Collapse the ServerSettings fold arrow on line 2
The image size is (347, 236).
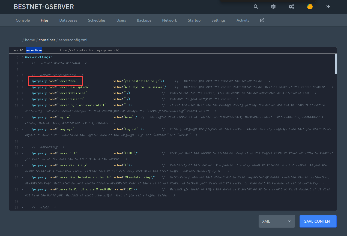coord(22,57)
